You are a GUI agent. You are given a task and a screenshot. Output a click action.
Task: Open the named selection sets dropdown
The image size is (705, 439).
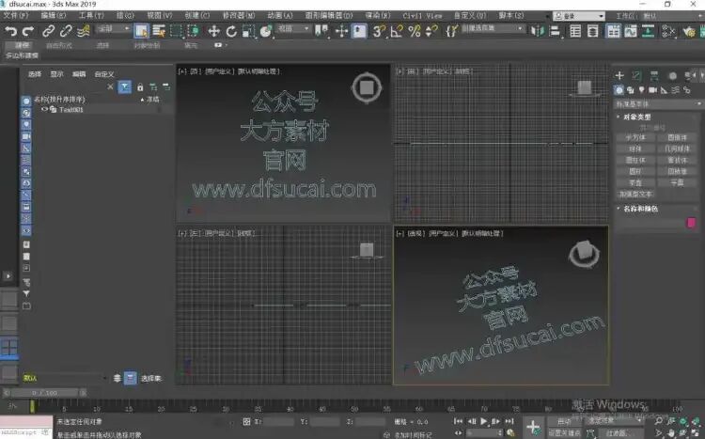(493, 28)
